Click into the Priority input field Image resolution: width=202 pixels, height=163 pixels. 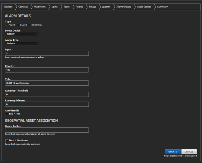click(x=47, y=70)
